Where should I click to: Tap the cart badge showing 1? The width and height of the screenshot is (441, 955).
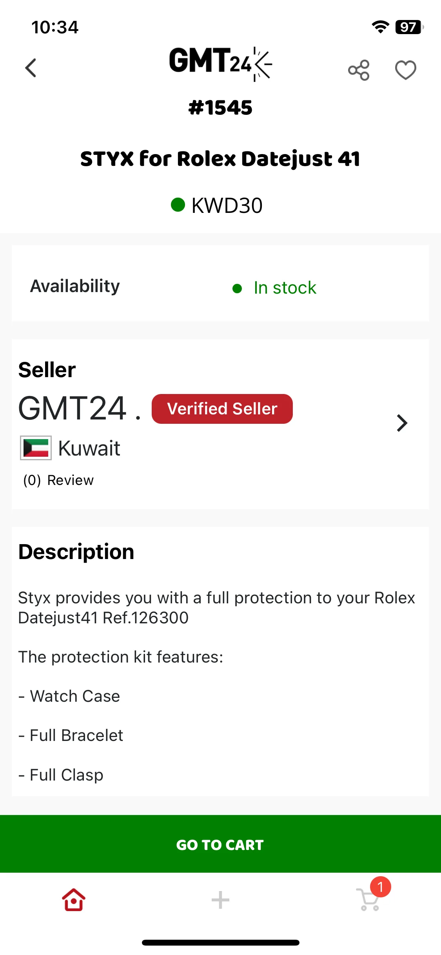click(380, 887)
